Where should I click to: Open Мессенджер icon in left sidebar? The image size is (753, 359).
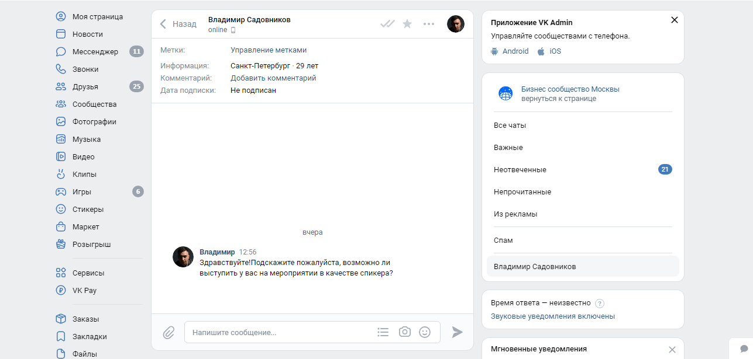(x=61, y=51)
